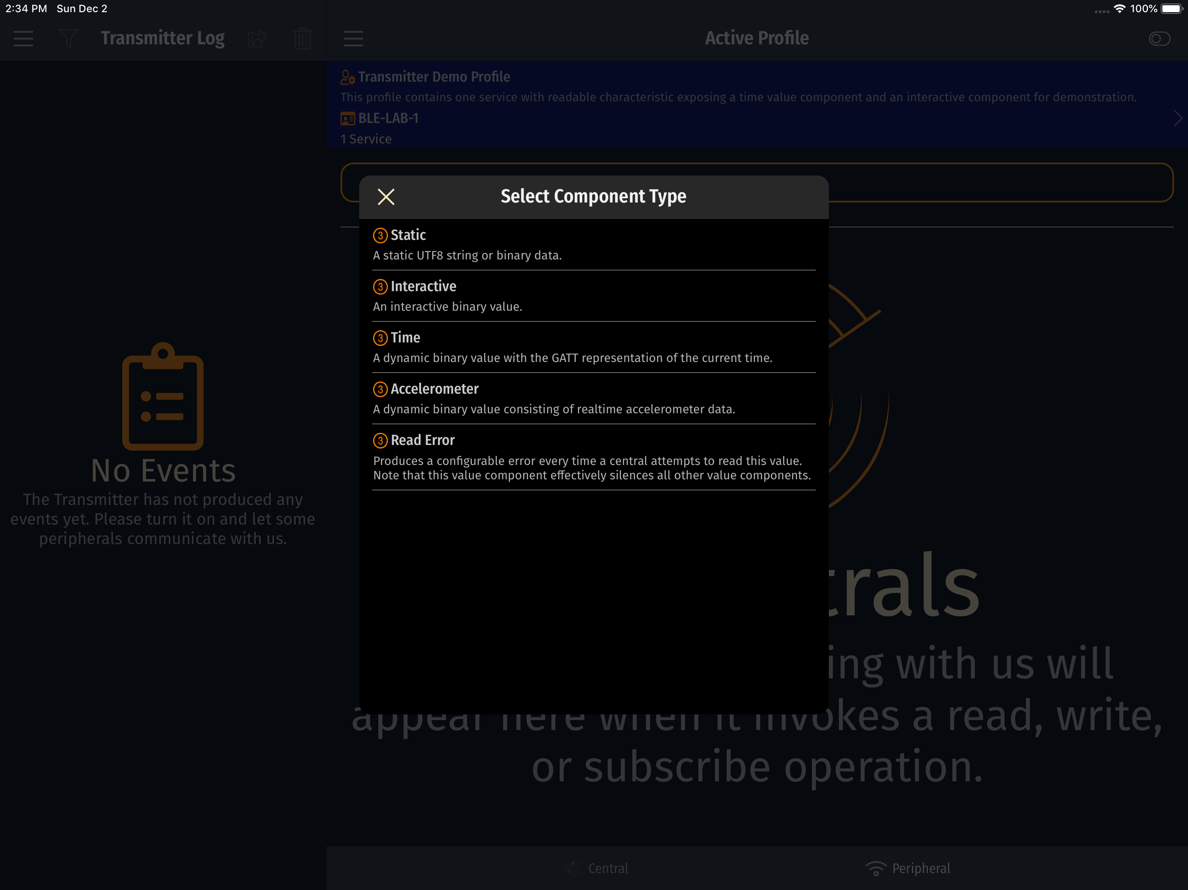
Task: Open the Transmitter Log hamburger menu
Action: 23,39
